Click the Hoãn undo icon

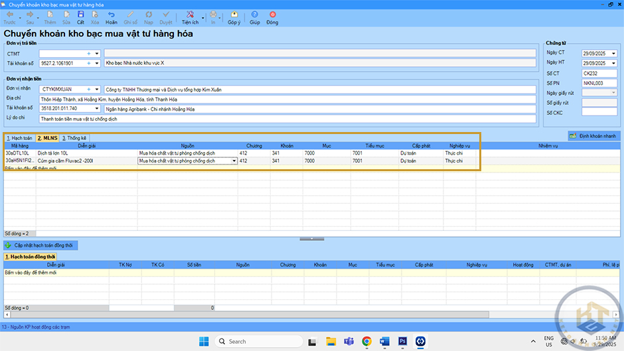click(111, 15)
